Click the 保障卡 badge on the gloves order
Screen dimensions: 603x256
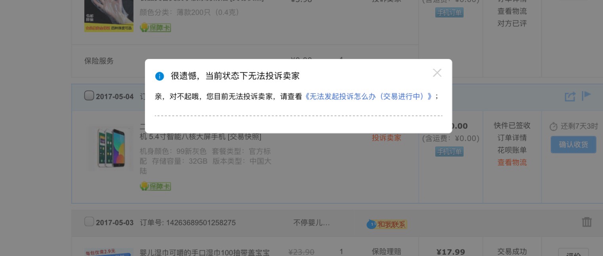155,28
